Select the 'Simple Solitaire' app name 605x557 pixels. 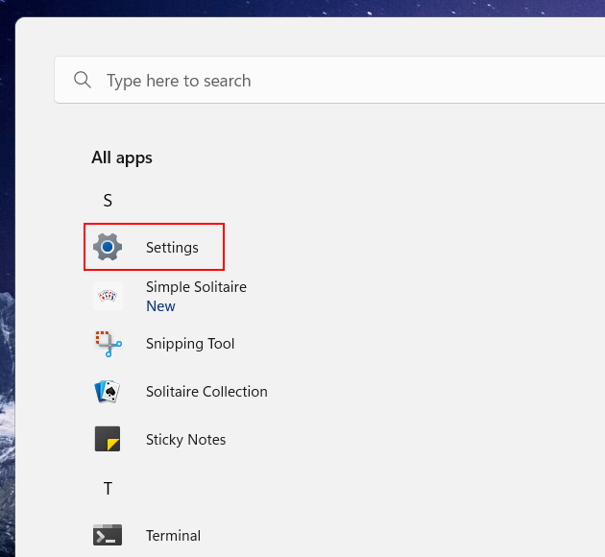pyautogui.click(x=196, y=287)
